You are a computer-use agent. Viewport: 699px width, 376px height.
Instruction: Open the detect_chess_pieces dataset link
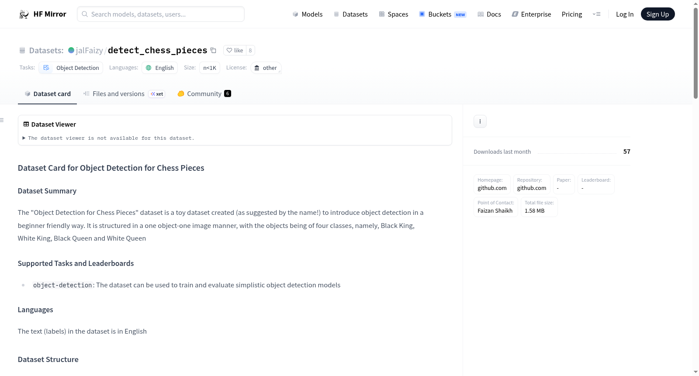tap(157, 50)
